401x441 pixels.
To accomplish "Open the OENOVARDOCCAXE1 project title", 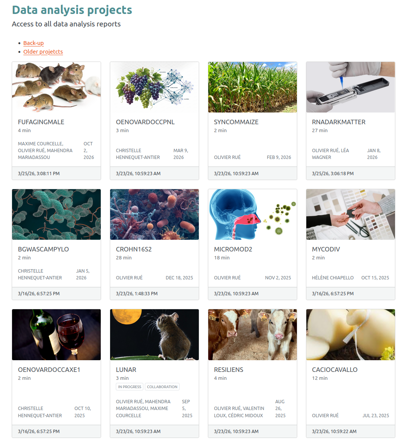I will tap(49, 370).
